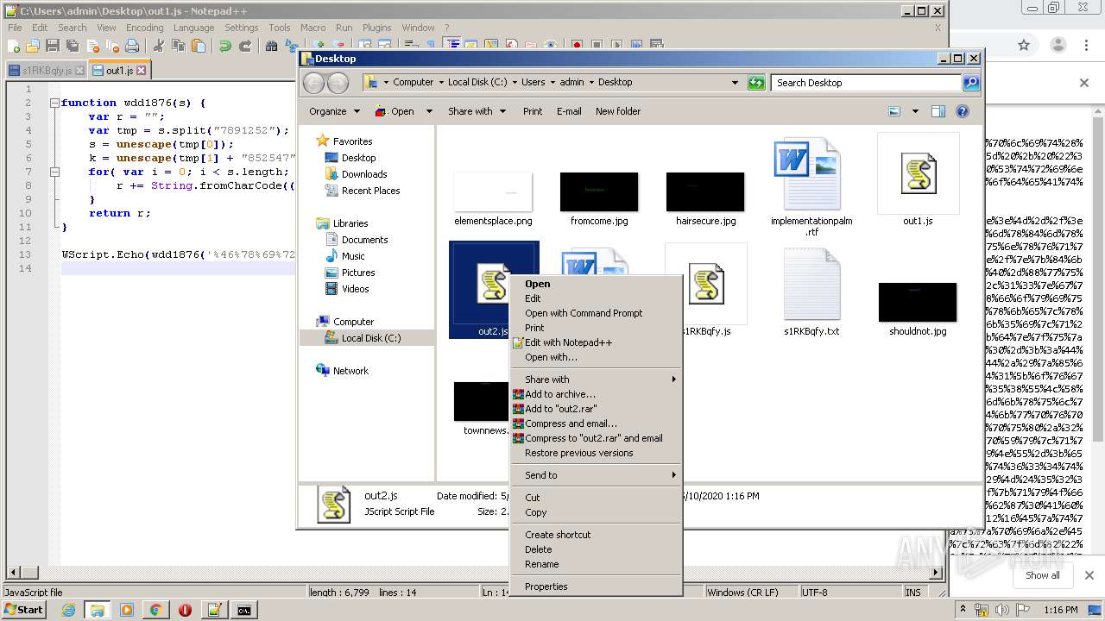
Task: Collapse the for-loop fold at line 7
Action: pos(54,172)
